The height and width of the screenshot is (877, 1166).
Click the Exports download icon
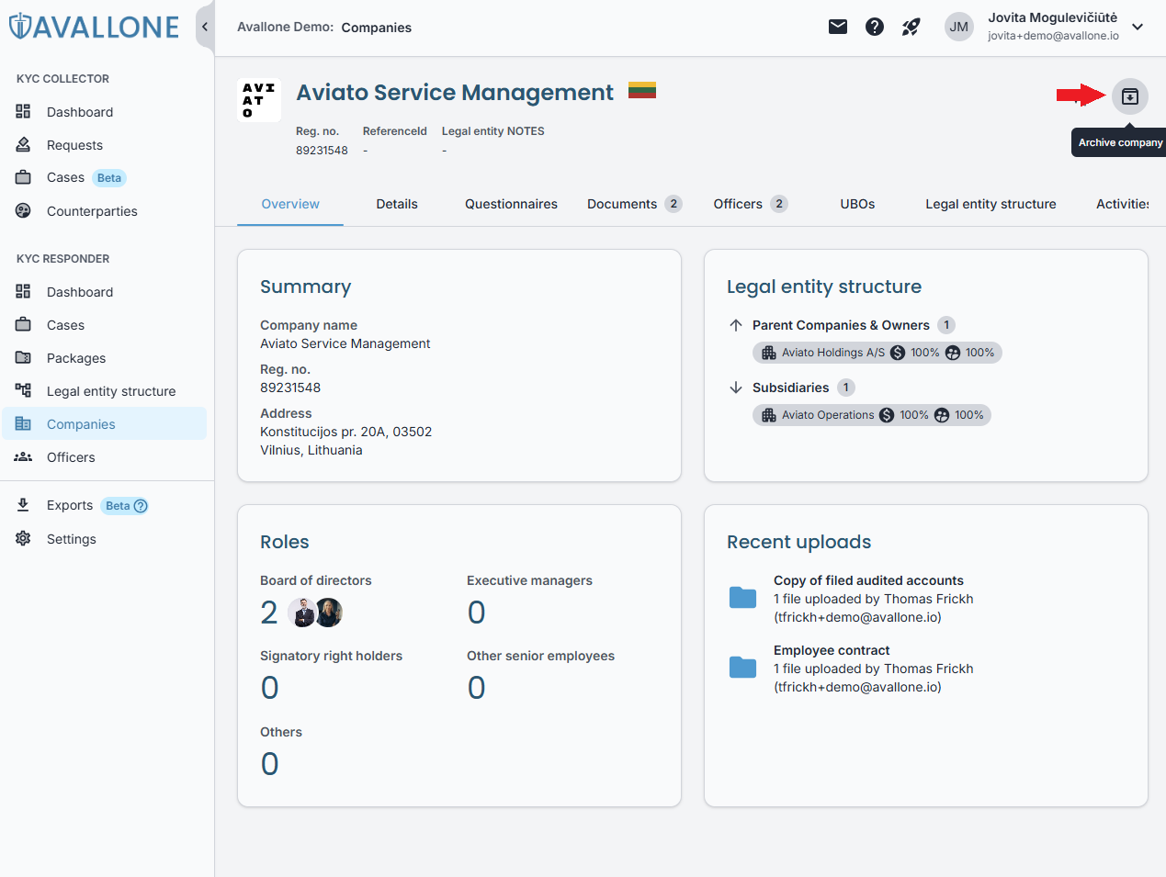24,505
